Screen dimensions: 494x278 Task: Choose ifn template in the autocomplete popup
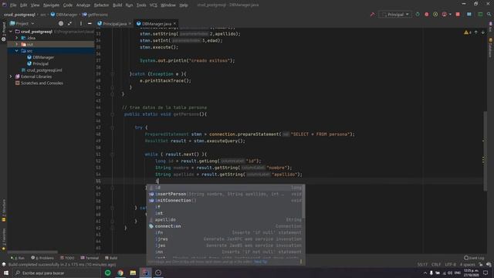[x=225, y=232]
